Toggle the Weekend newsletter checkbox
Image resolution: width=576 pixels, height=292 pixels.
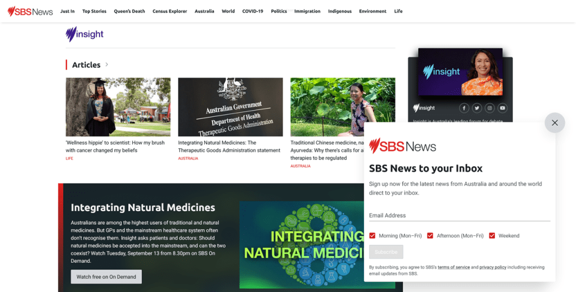pos(492,236)
